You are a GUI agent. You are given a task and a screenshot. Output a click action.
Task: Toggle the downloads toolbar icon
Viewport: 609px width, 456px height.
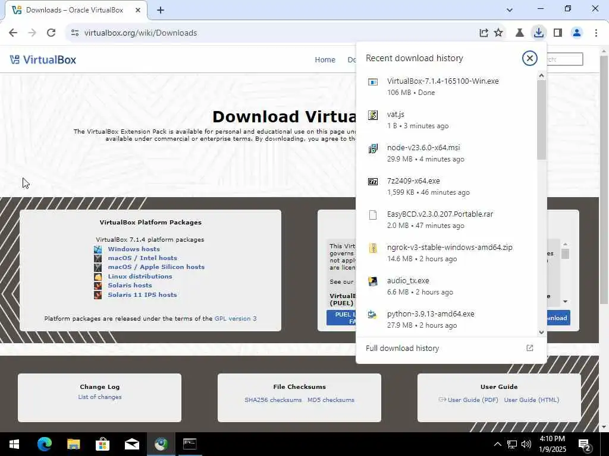[539, 33]
